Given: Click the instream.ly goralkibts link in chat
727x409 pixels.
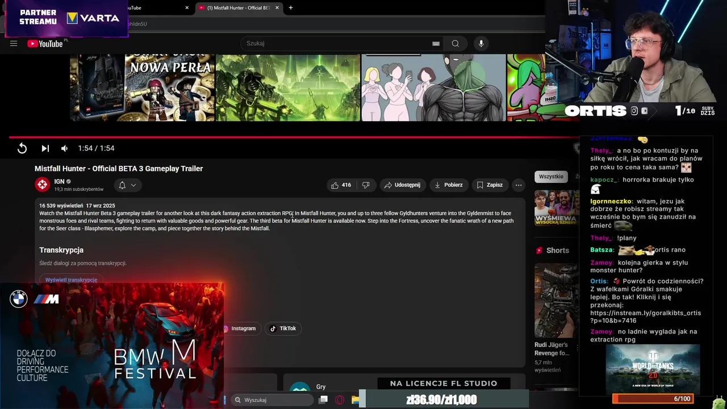Looking at the screenshot, I should click(645, 317).
